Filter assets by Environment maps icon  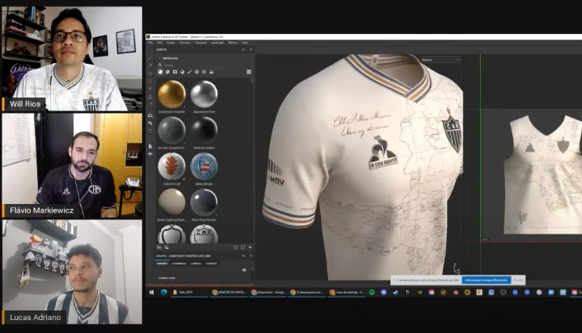click(211, 72)
